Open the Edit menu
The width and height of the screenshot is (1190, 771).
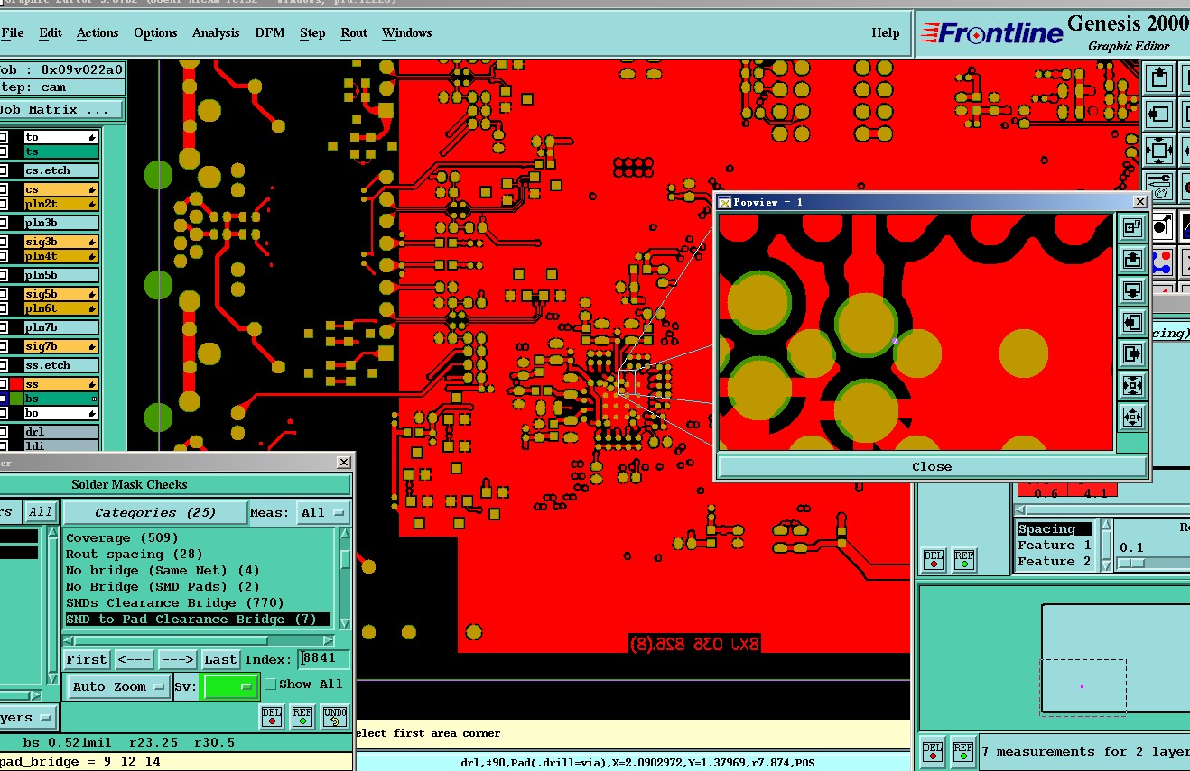pyautogui.click(x=51, y=32)
